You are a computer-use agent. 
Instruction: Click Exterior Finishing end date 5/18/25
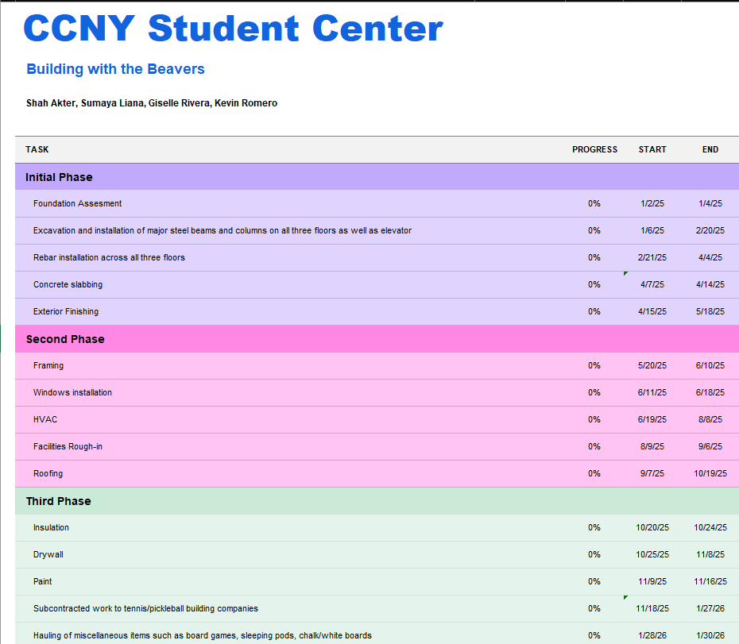[710, 311]
